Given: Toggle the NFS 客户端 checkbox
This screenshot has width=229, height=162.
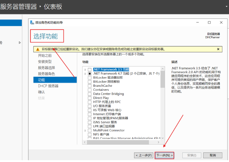Looking at the screenshot, I should coord(90,135).
